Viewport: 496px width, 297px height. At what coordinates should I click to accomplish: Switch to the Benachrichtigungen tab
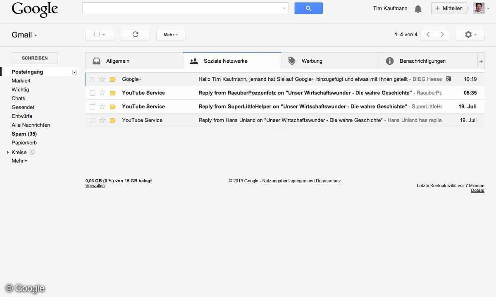point(428,61)
